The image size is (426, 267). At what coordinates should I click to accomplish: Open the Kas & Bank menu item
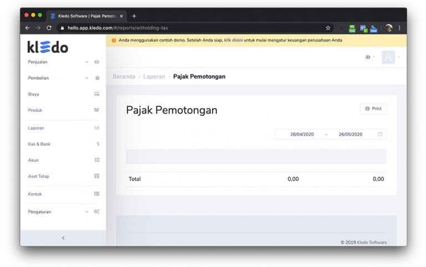(x=39, y=144)
